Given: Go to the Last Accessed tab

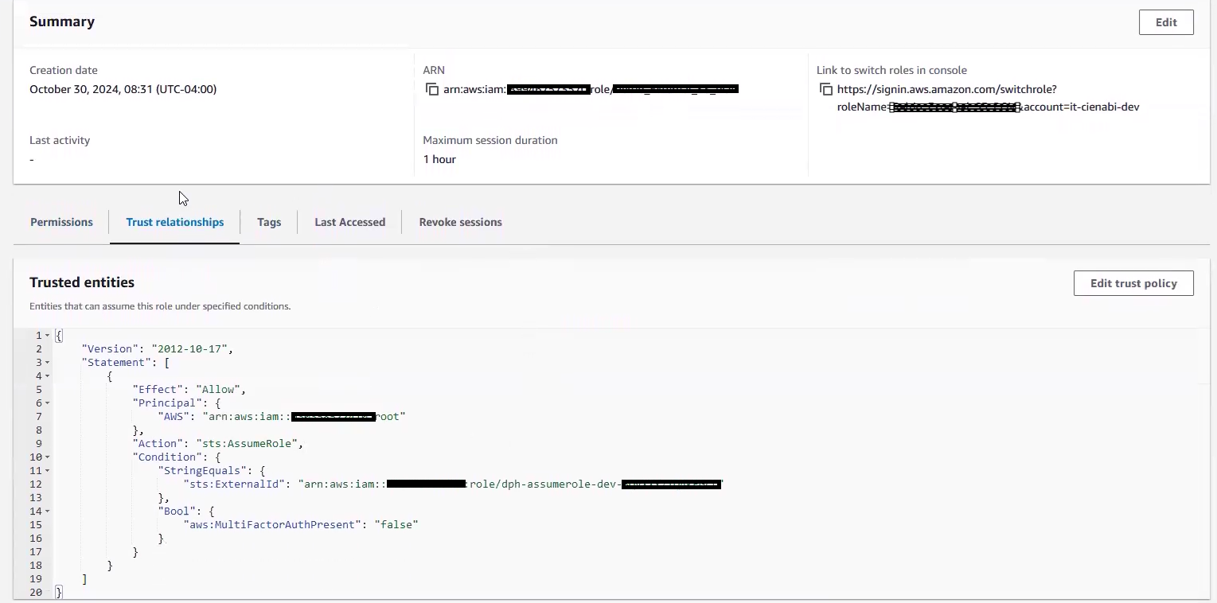Looking at the screenshot, I should point(349,222).
